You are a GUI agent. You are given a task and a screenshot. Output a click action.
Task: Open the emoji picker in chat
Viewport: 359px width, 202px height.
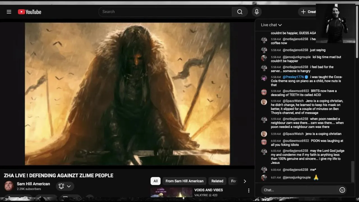click(x=342, y=190)
